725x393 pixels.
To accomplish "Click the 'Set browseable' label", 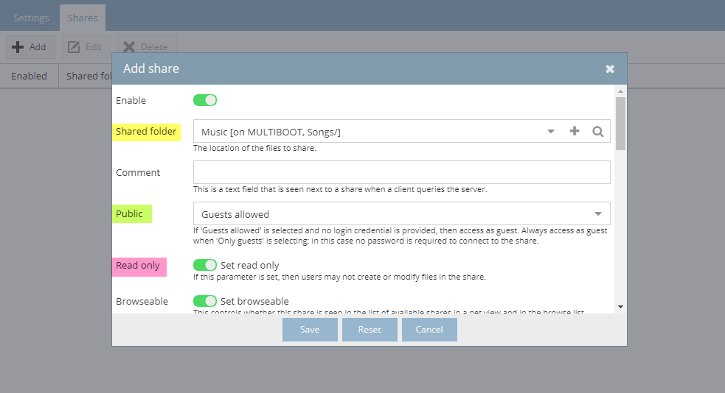I will (254, 301).
